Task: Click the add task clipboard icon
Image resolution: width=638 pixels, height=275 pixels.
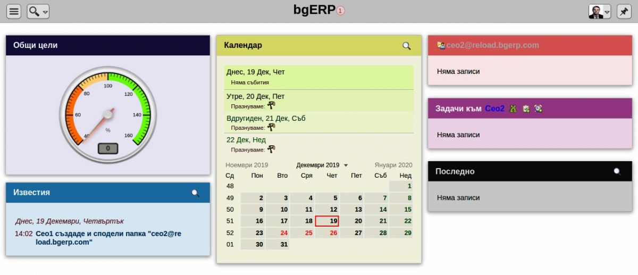Action: tap(526, 109)
